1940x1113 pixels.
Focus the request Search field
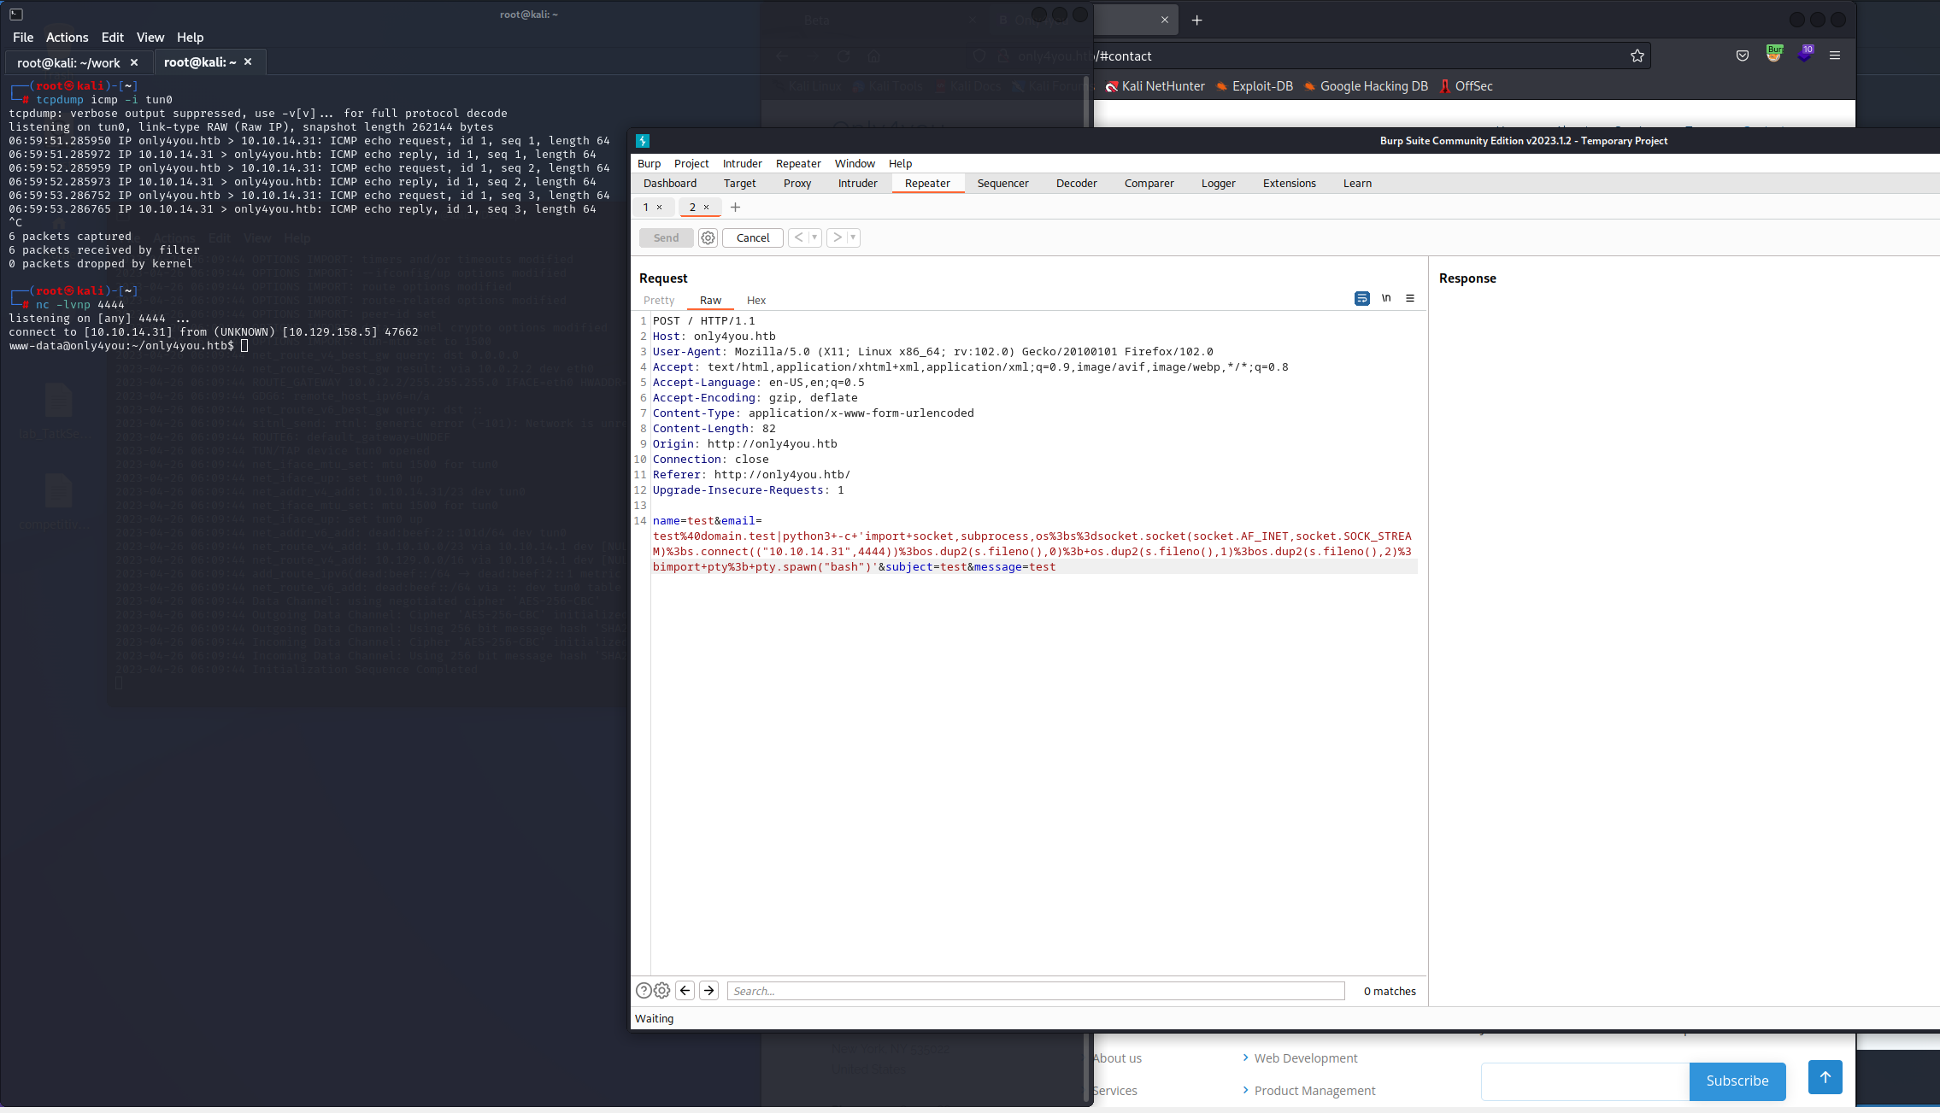click(x=1035, y=991)
